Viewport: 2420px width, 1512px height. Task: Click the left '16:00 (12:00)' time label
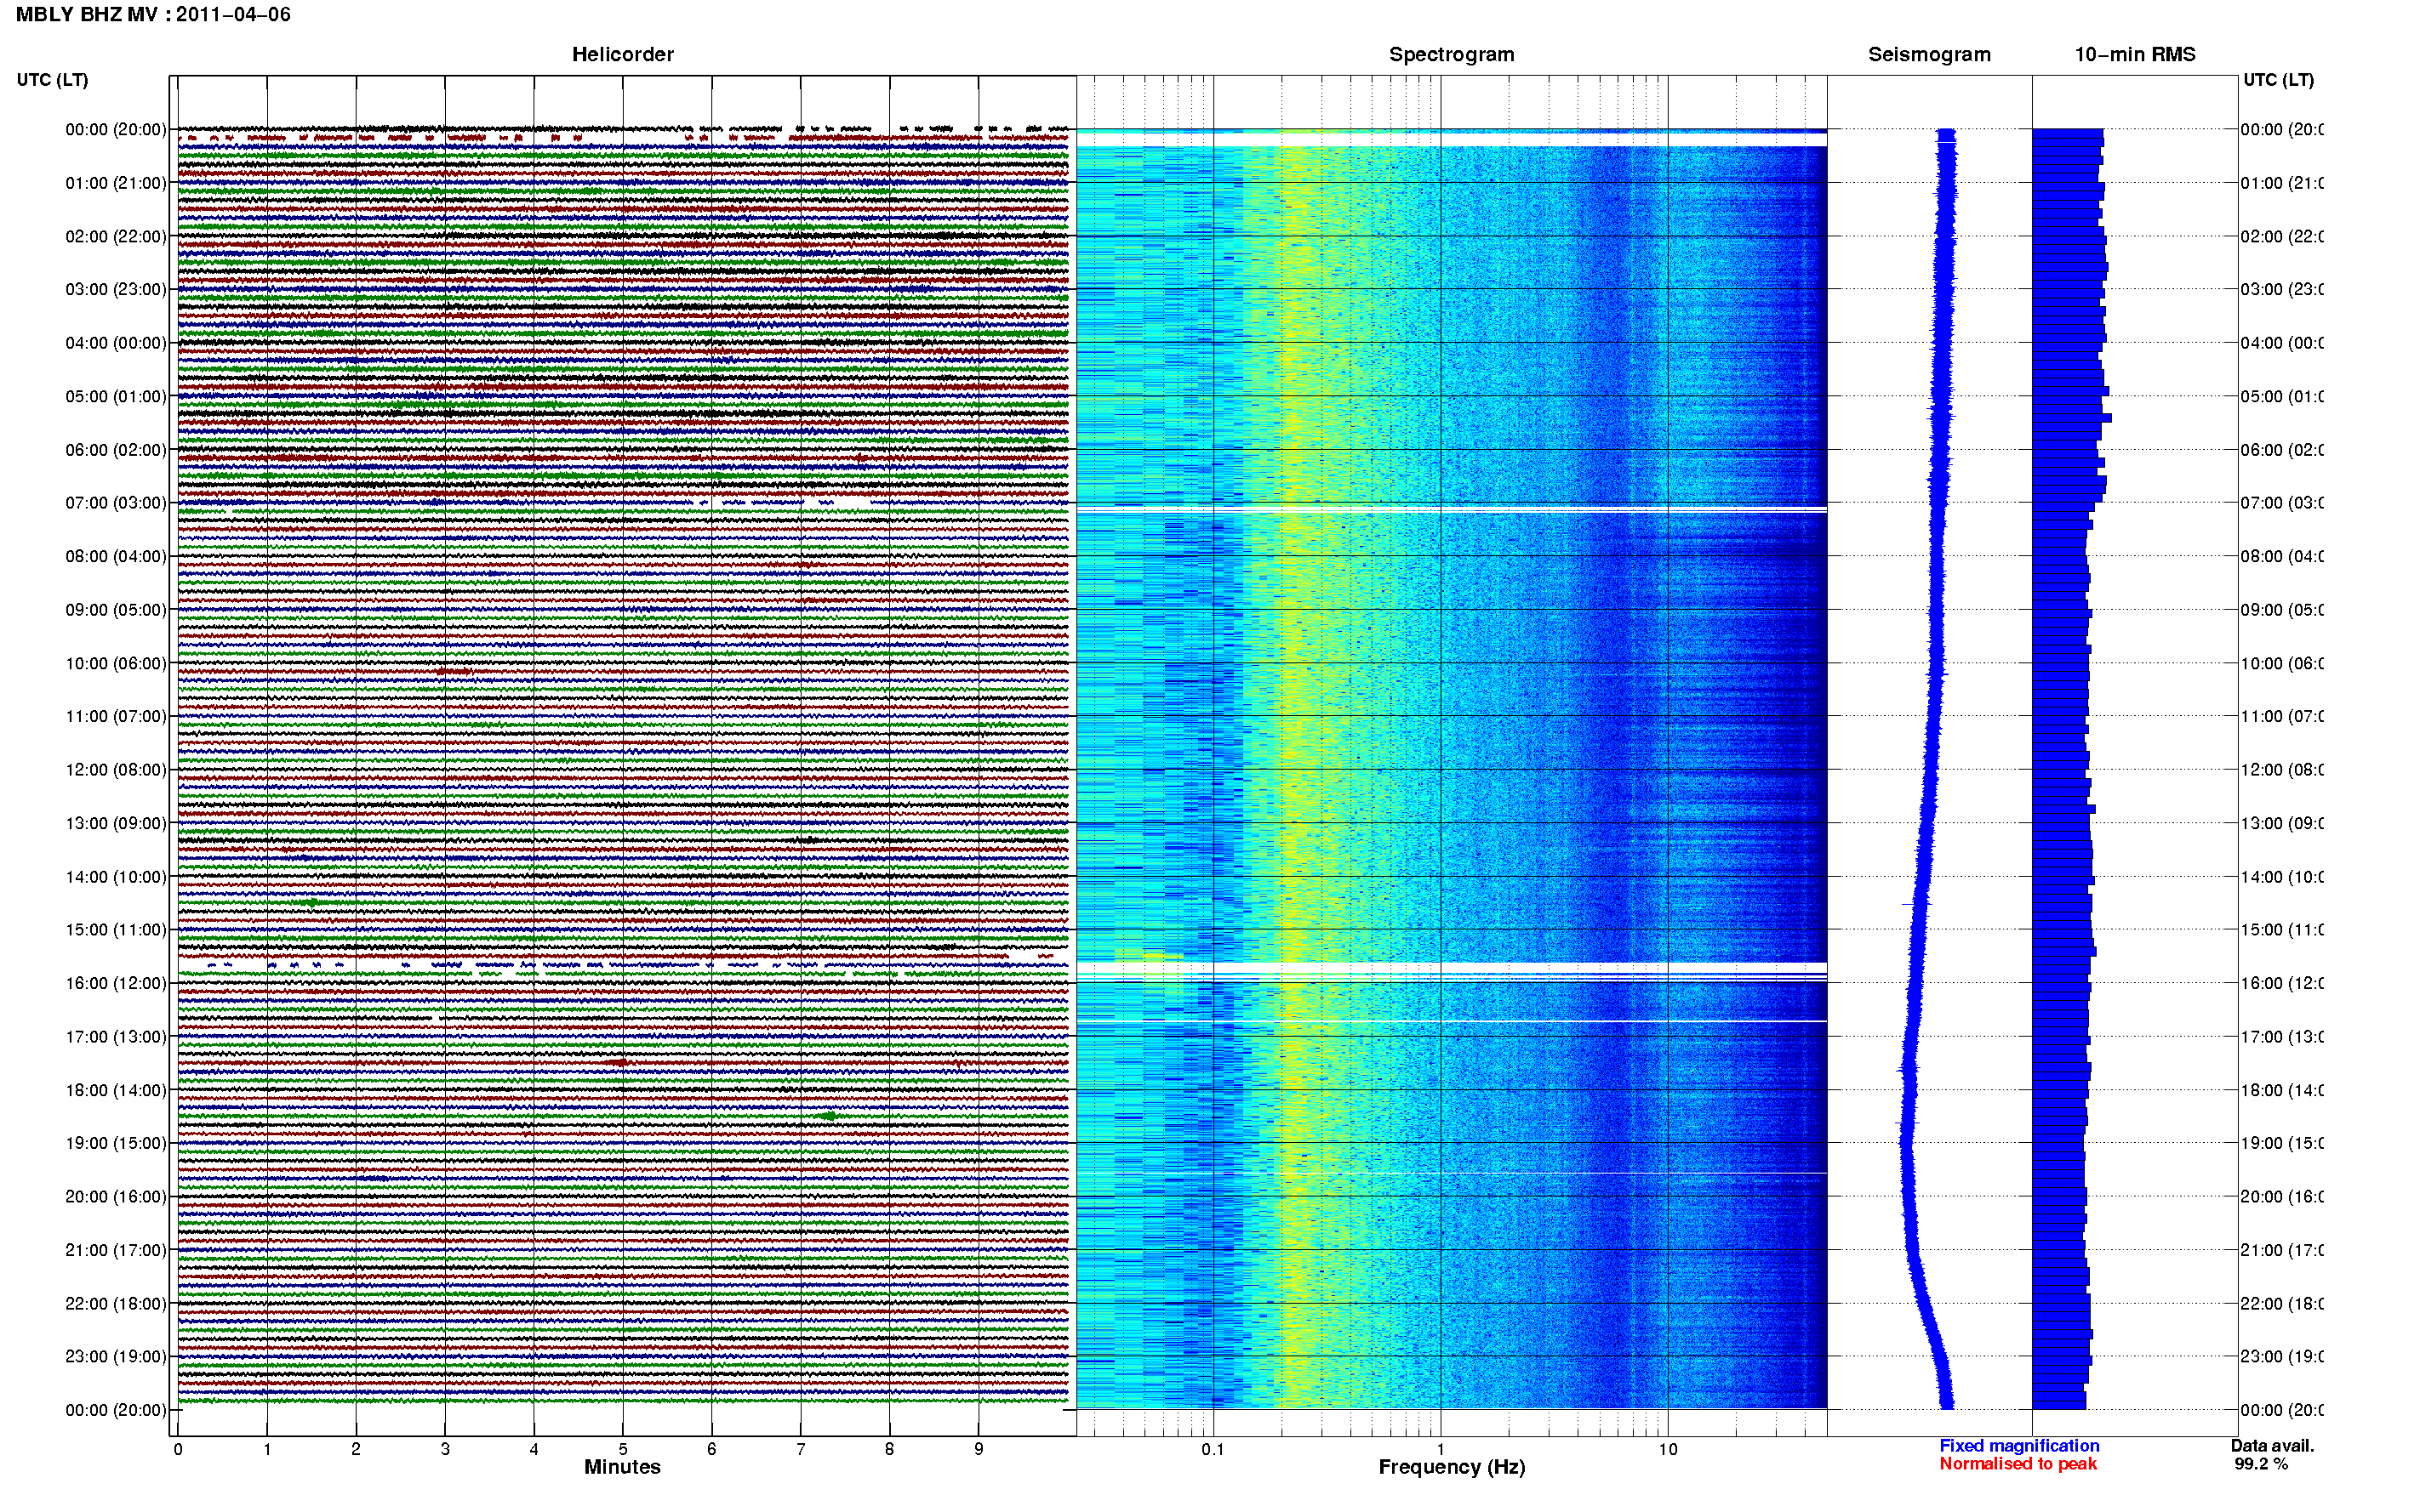pyautogui.click(x=116, y=983)
